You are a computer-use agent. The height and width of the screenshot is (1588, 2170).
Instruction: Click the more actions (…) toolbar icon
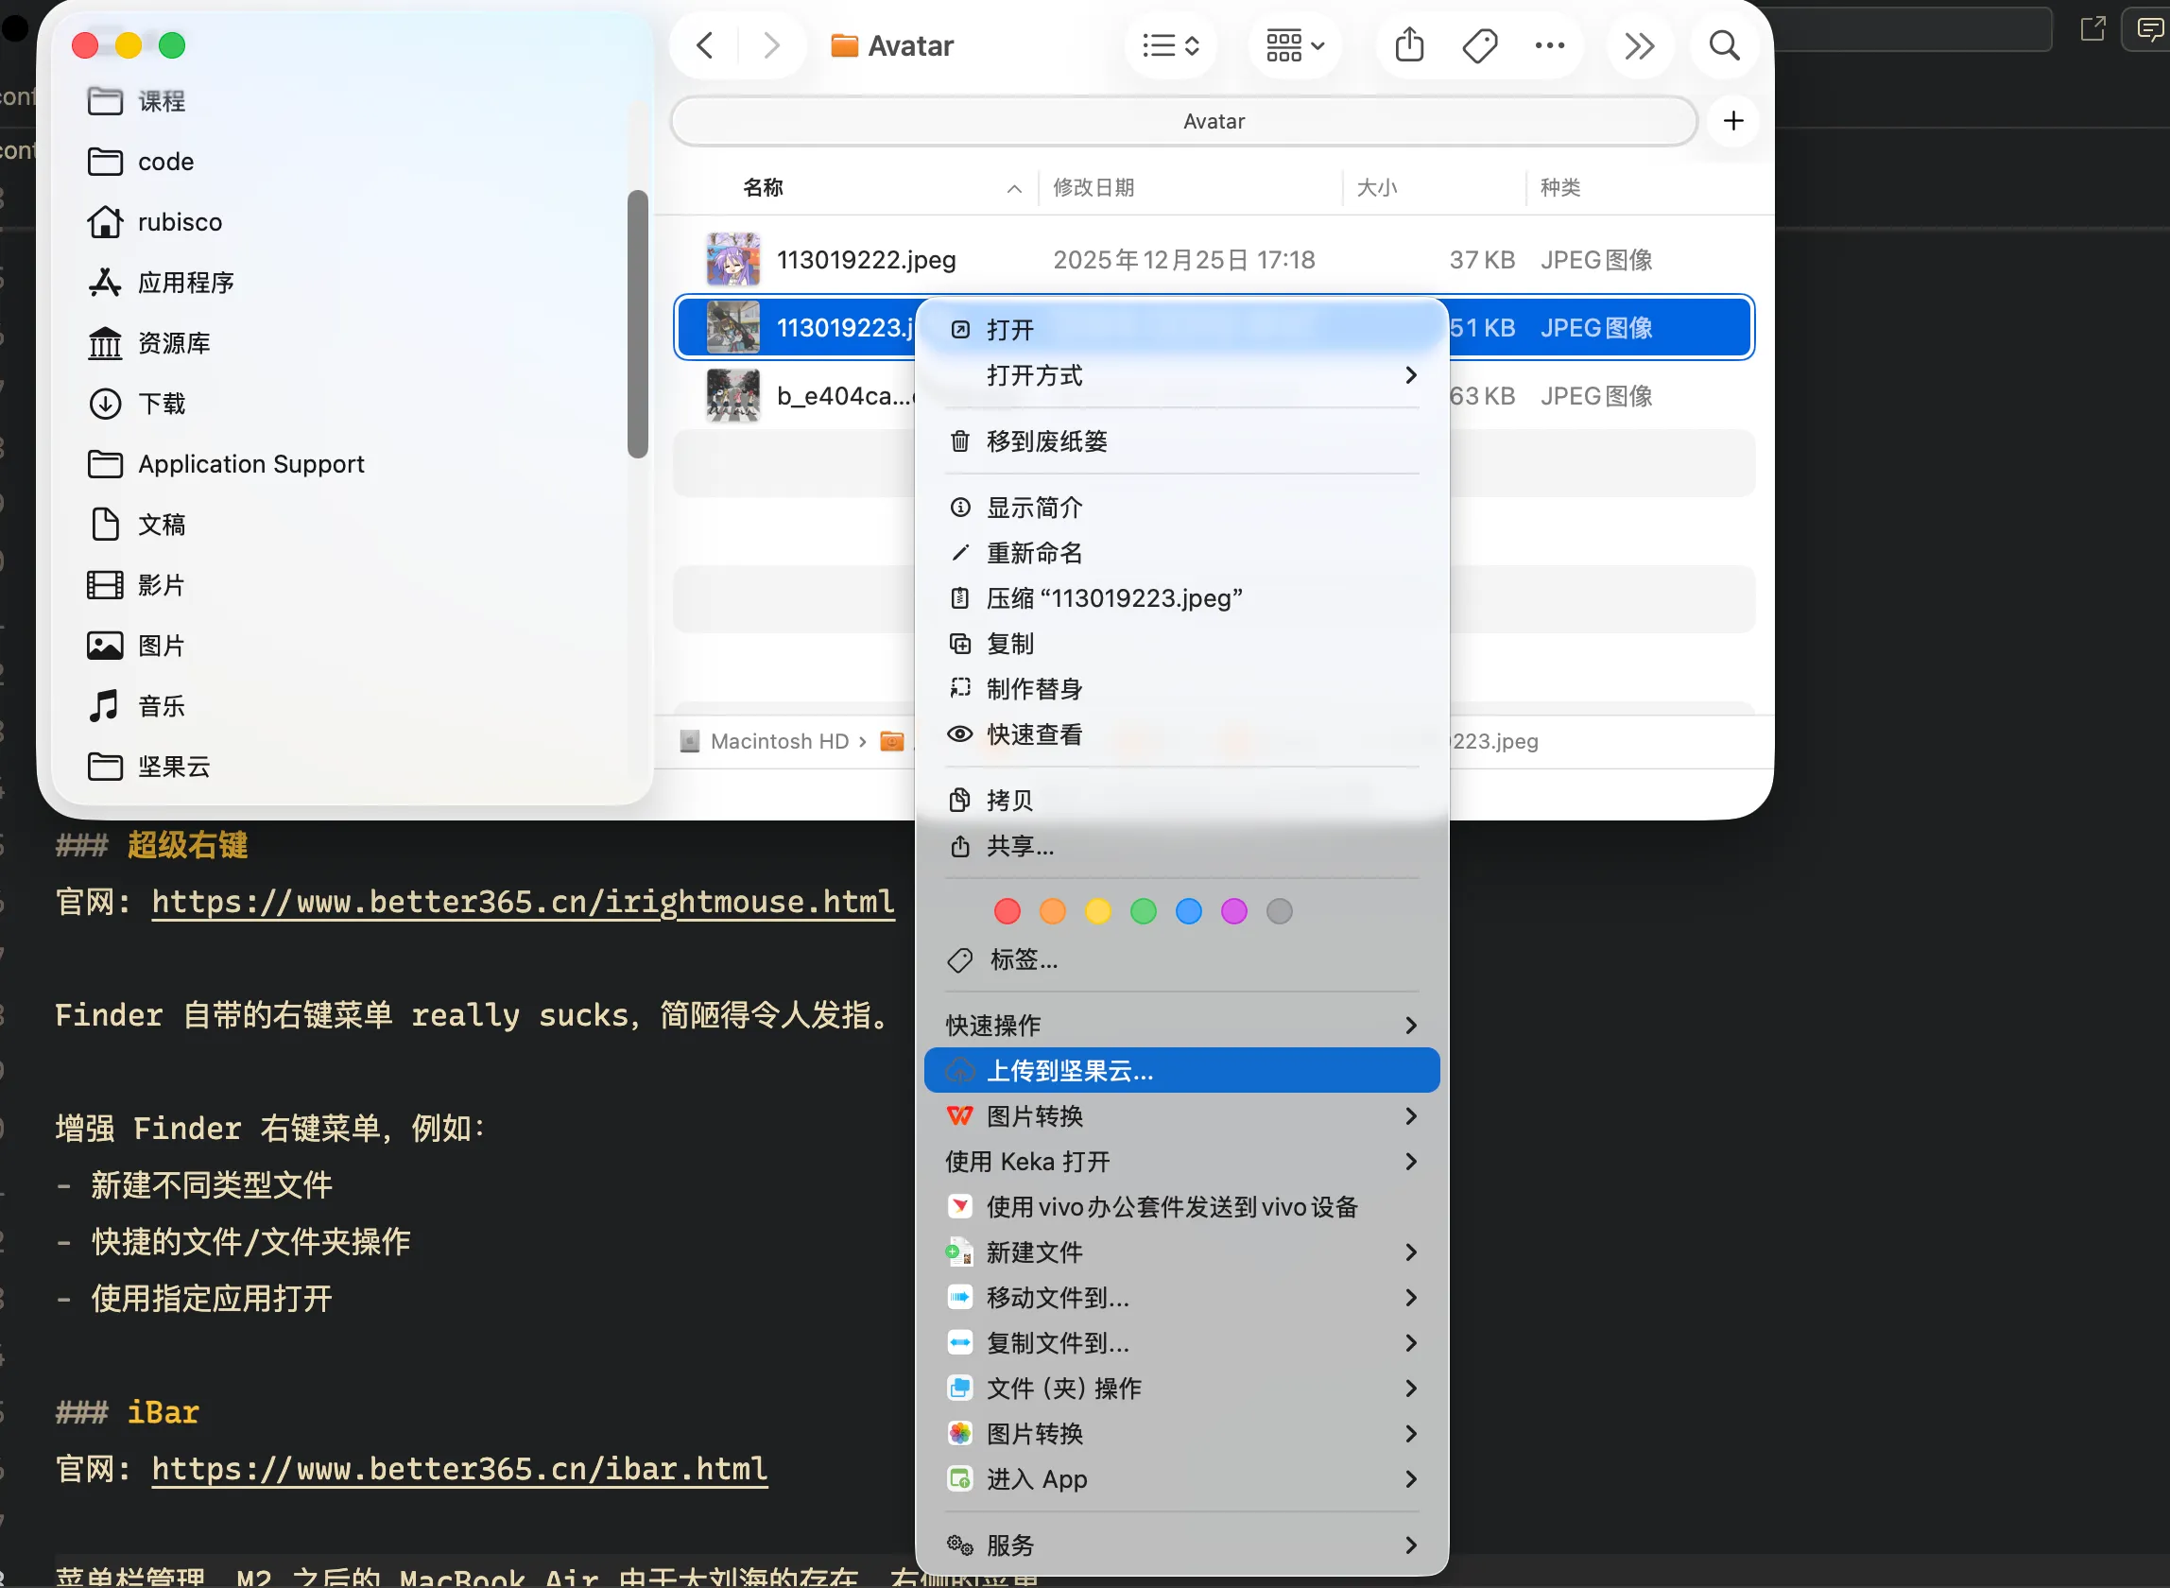(x=1548, y=45)
